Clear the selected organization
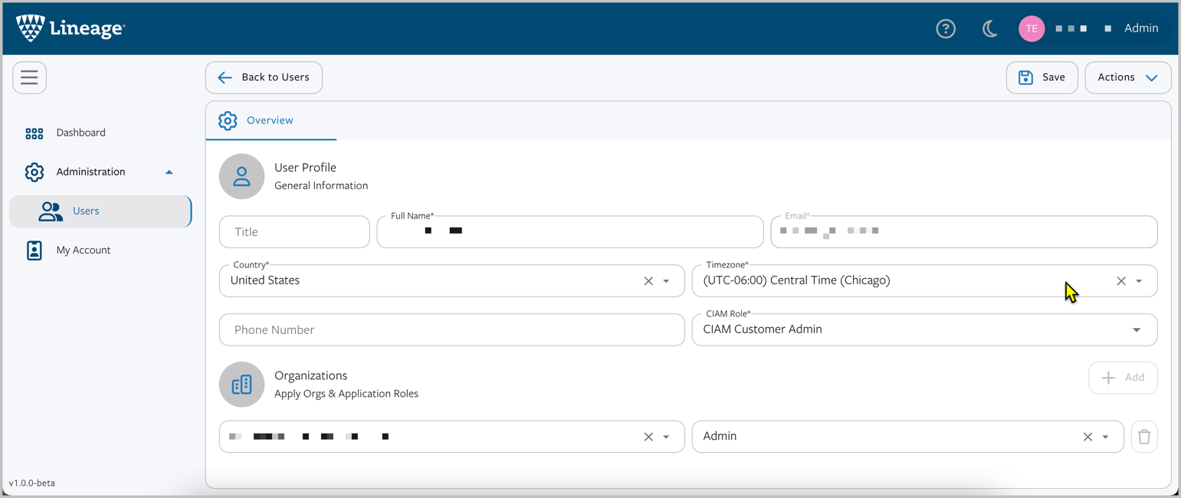The width and height of the screenshot is (1181, 498). point(648,437)
